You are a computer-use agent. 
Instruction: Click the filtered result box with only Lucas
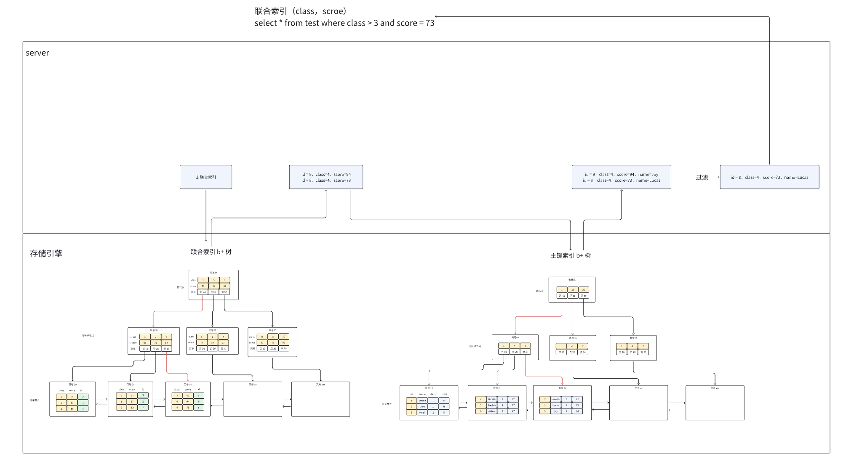(x=769, y=177)
